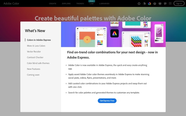Viewport: 186px width, 116px height.
Task: Go to the Explore tab
Action: point(66,3)
